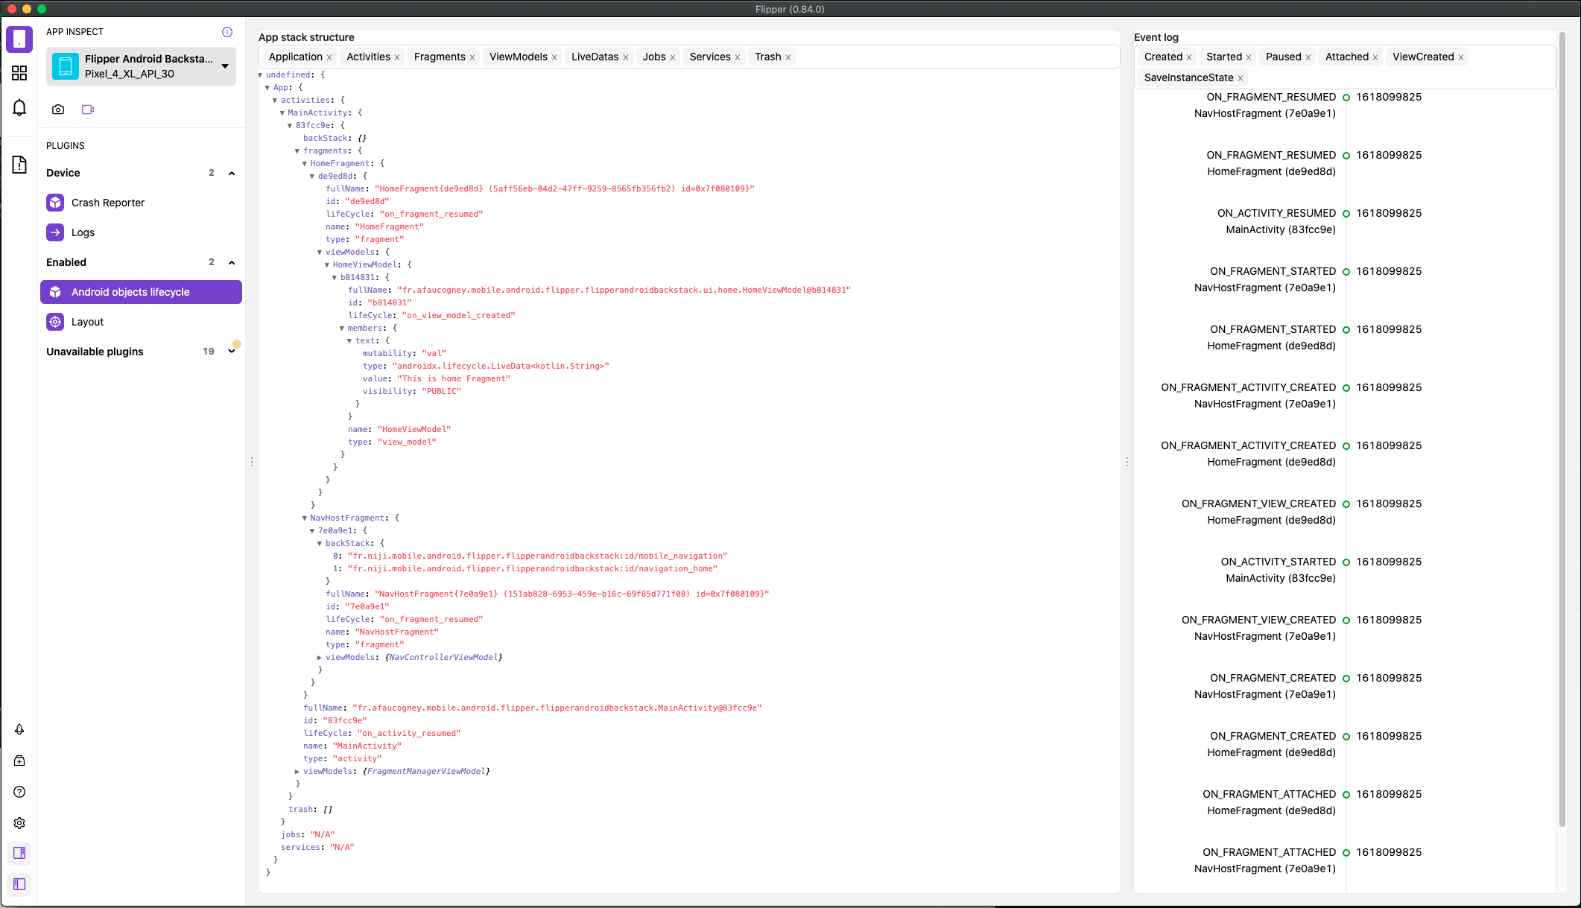Click the info icon beside APP INSPECT

(227, 32)
